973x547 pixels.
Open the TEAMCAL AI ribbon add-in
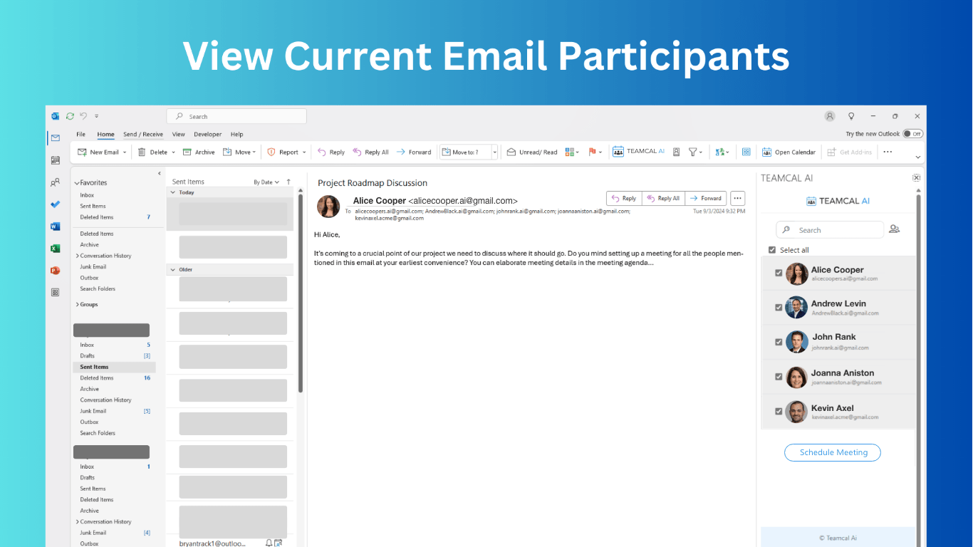click(x=638, y=152)
